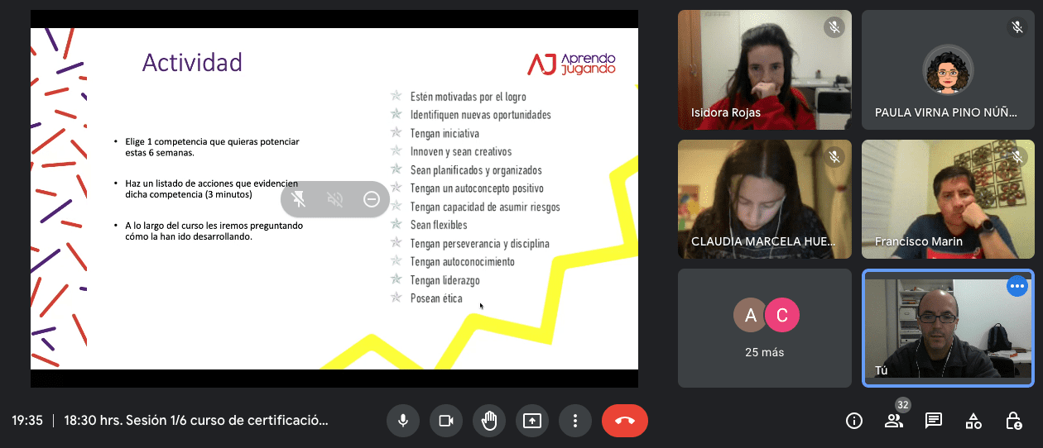Open meeting details info icon
Screen dimensions: 1043x448
point(854,421)
